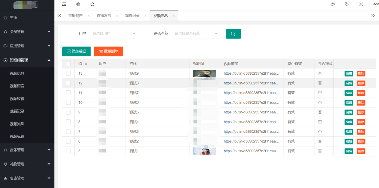Click the tag icon in header
This screenshot has height=188, width=379.
(347, 4)
